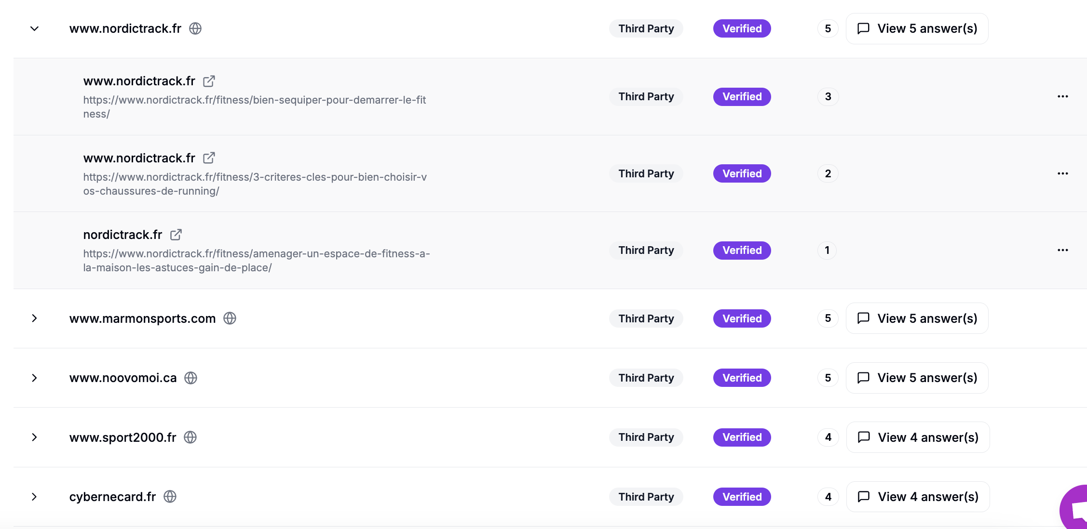Open external link for chaussures-de-running page

[209, 158]
